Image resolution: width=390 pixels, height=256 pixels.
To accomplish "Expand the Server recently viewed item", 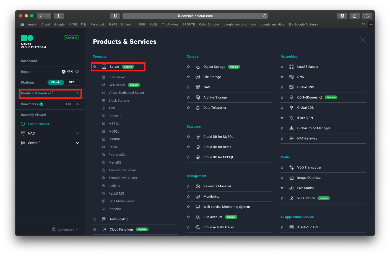I will click(77, 143).
